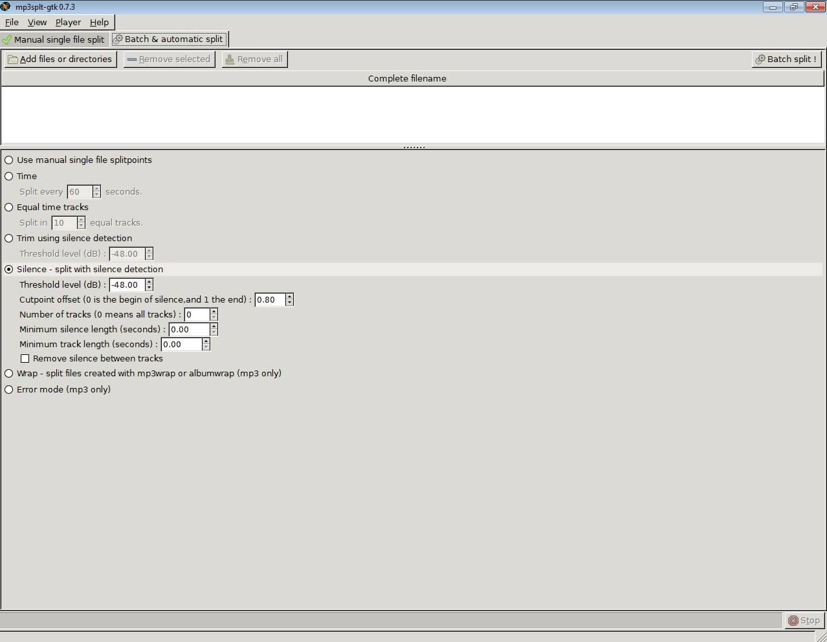
Task: Click the Silence Threshold level input field
Action: [x=127, y=284]
